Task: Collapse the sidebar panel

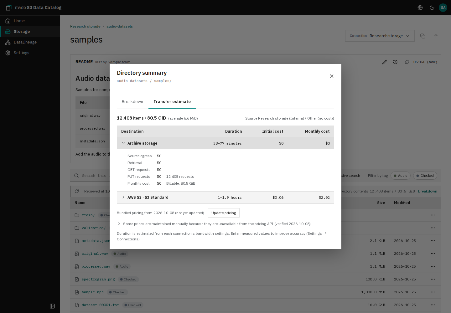Action: 52,306
